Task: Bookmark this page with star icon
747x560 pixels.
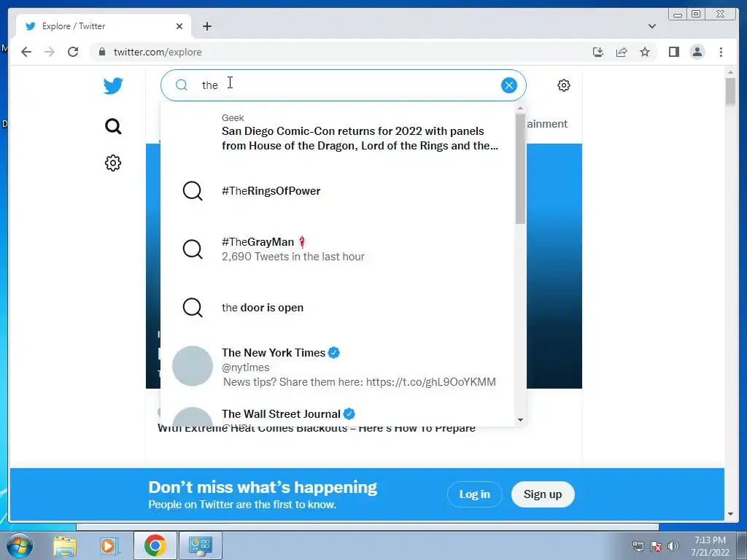Action: tap(645, 52)
